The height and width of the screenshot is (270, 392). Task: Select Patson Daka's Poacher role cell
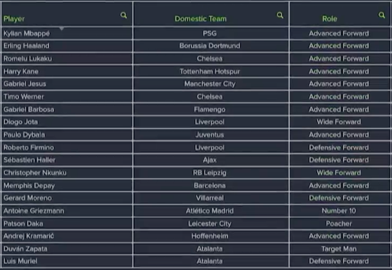click(x=340, y=224)
